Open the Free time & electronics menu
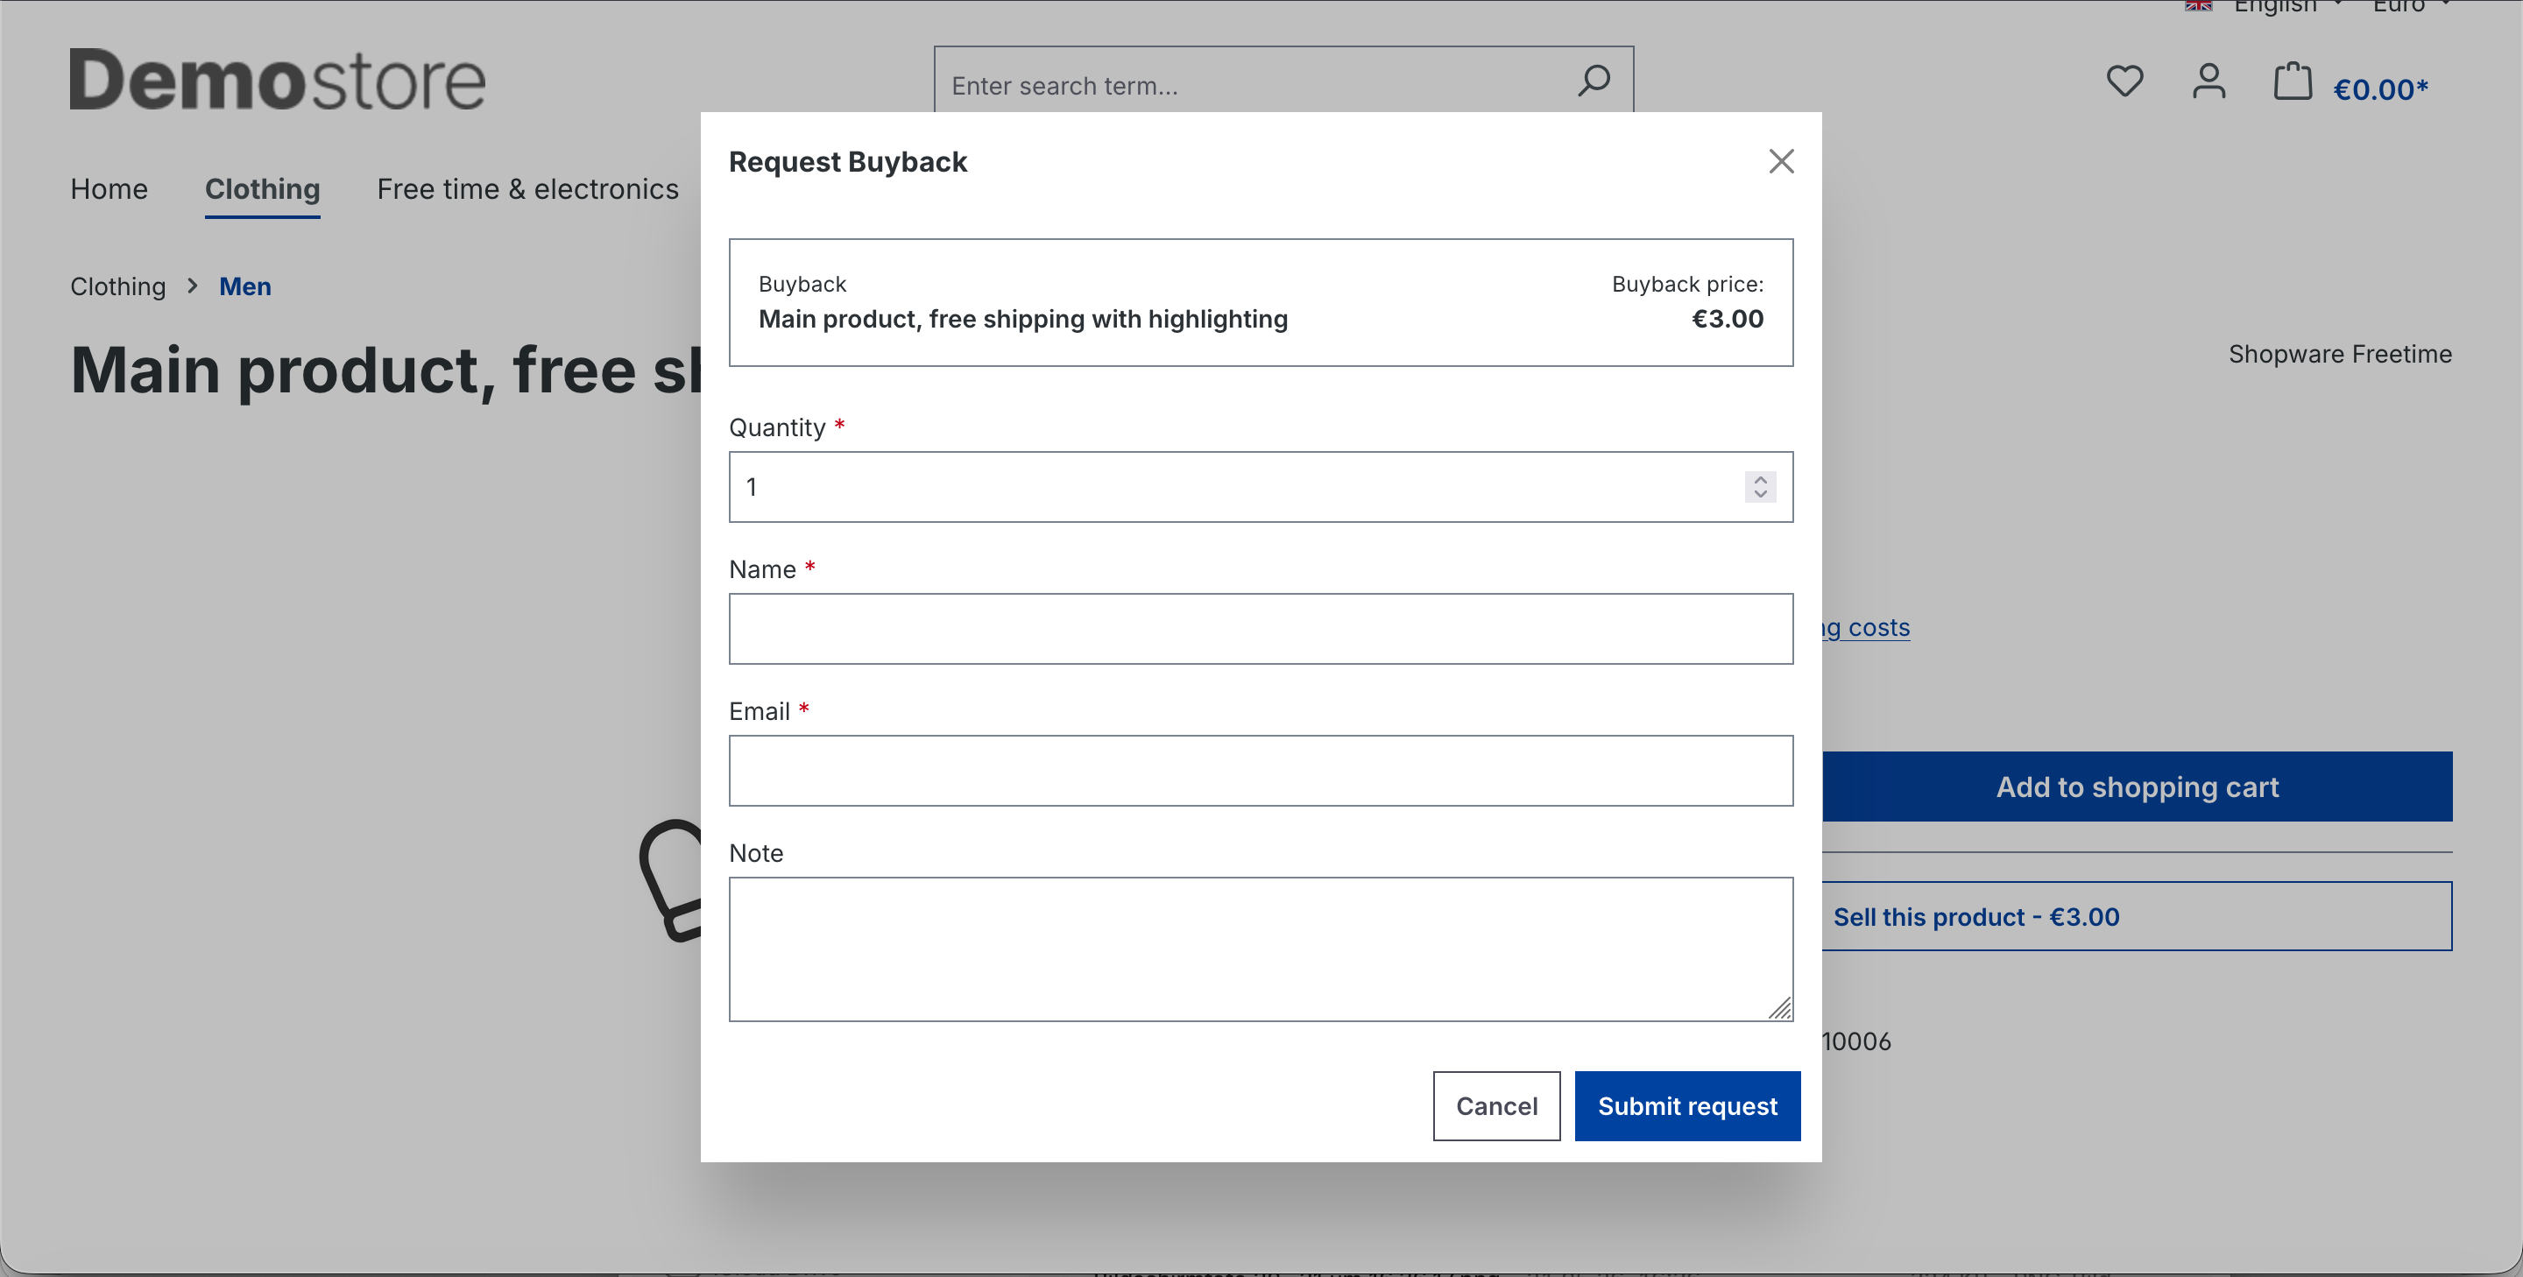Image resolution: width=2523 pixels, height=1277 pixels. (x=528, y=189)
